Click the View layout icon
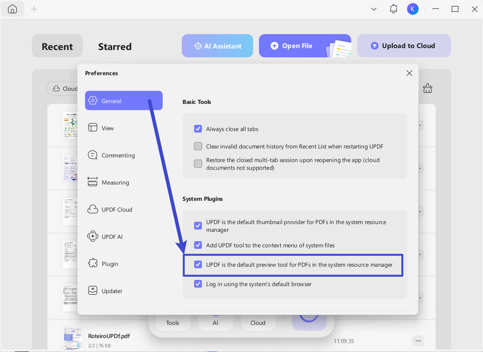The image size is (483, 352). [93, 128]
